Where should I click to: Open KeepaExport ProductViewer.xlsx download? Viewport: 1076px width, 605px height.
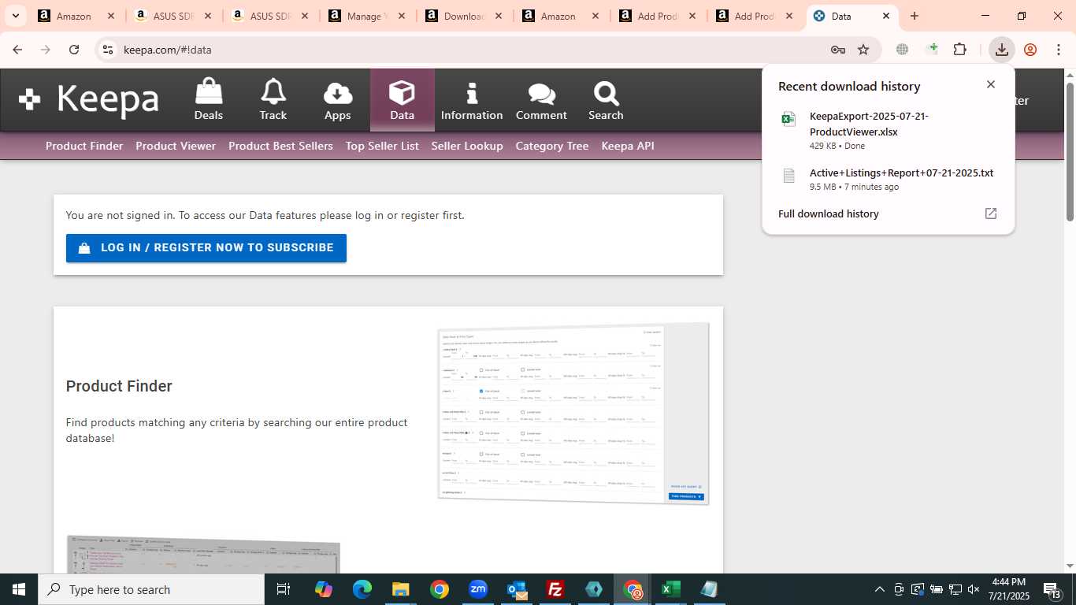point(888,131)
